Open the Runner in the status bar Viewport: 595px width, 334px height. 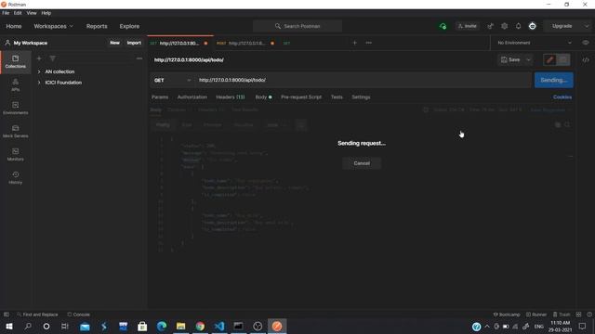536,315
